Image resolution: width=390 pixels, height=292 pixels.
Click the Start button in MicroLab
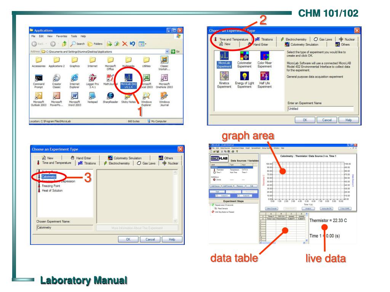(x=217, y=192)
